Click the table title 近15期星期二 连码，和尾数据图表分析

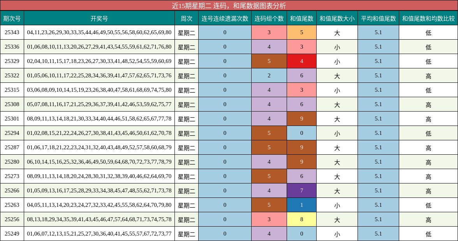(x=229, y=5)
